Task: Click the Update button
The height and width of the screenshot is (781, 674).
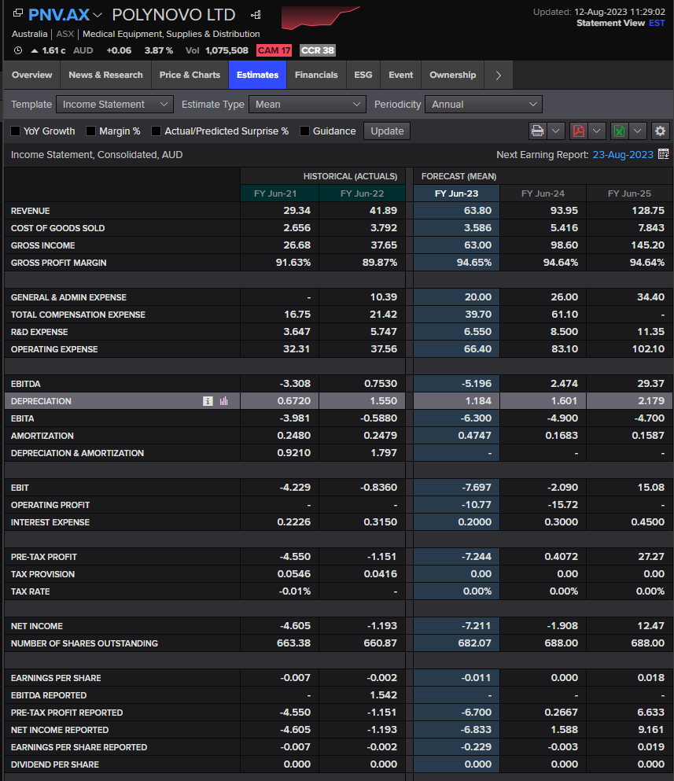Action: (387, 131)
